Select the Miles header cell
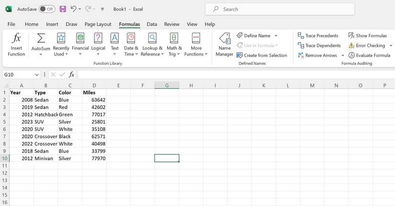Viewport: 395px width, 206px height. [x=94, y=92]
